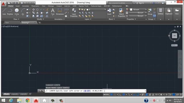Open the Express Tools ribbon tab

84,6
